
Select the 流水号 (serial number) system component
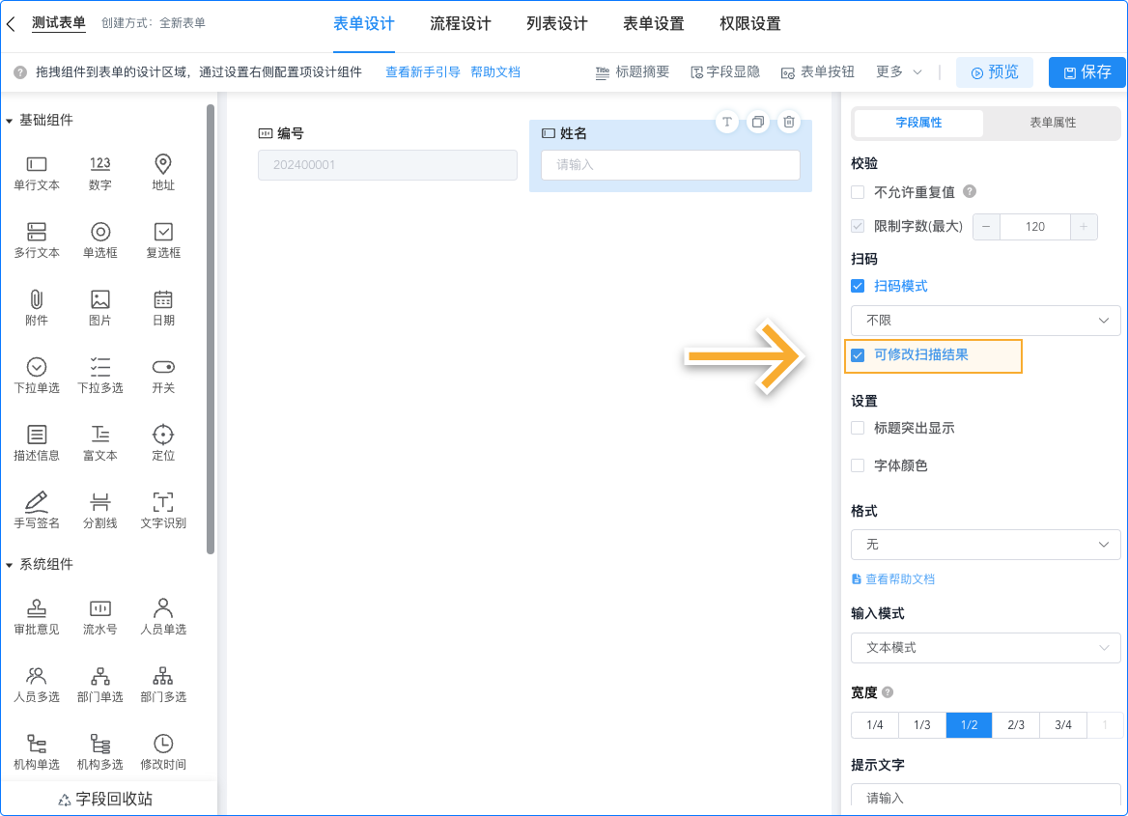point(99,615)
